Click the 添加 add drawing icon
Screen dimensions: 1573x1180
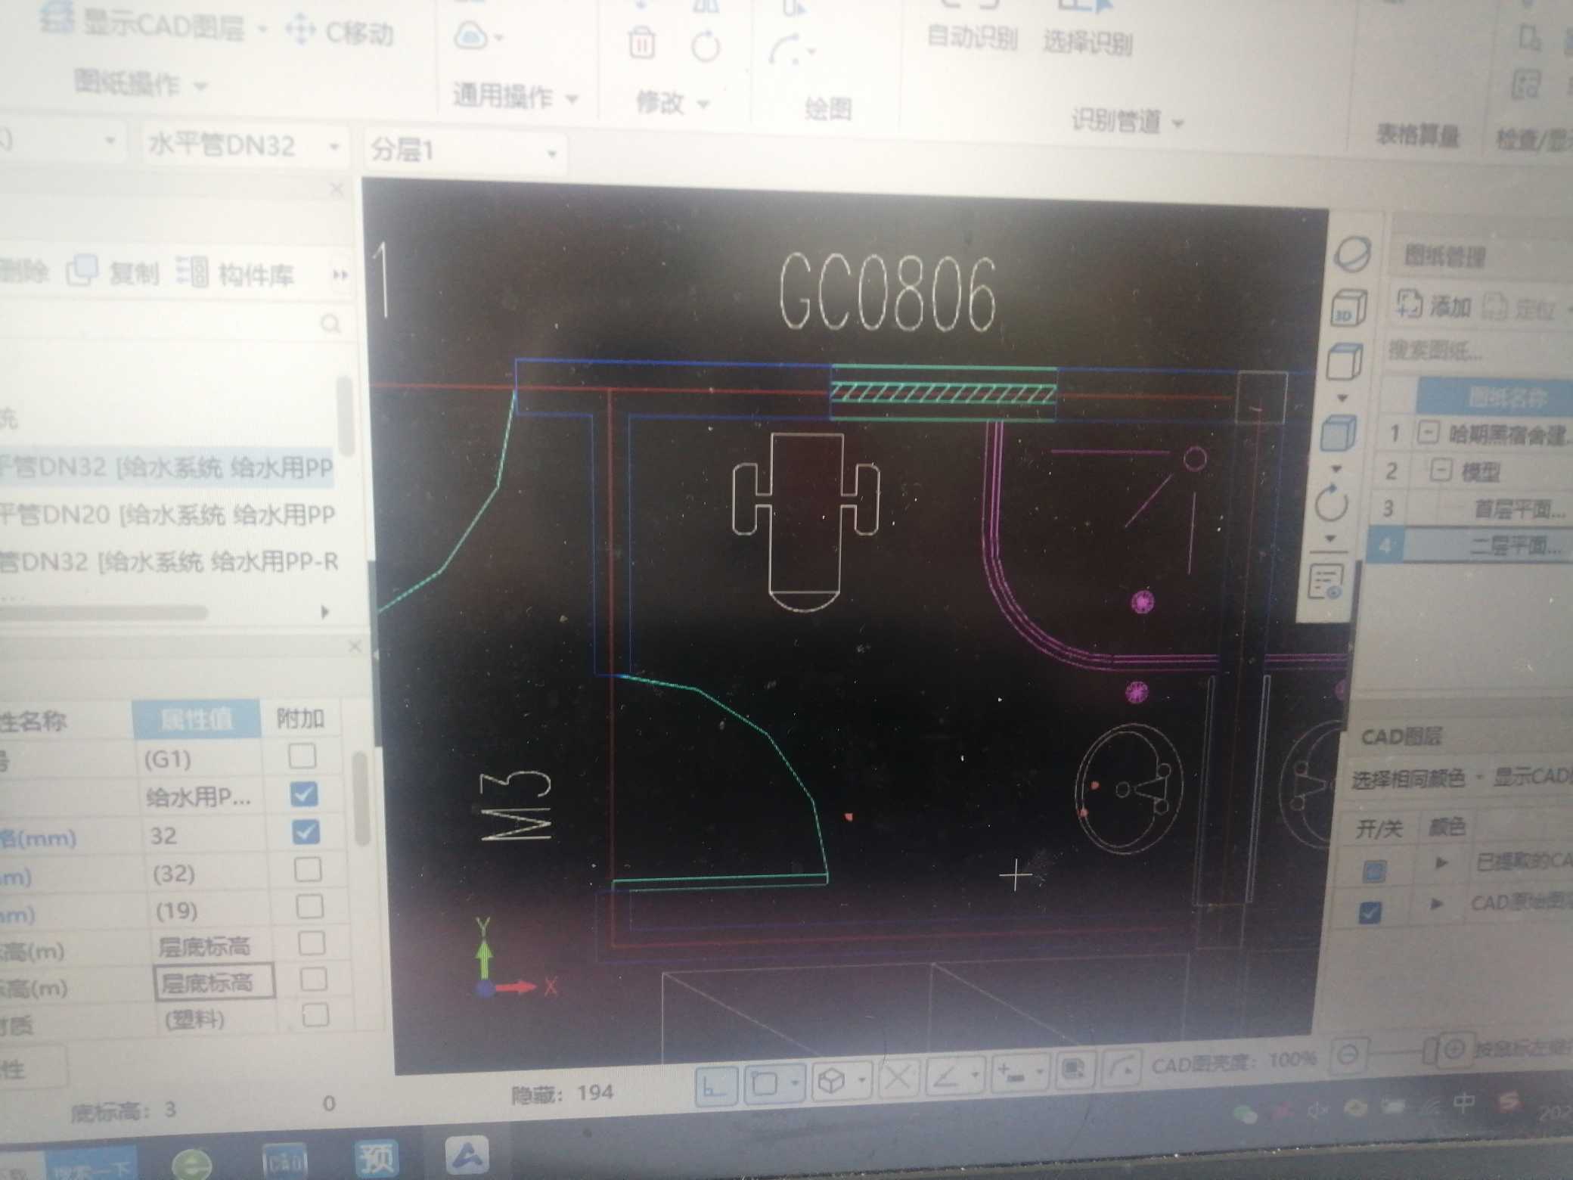coord(1410,303)
